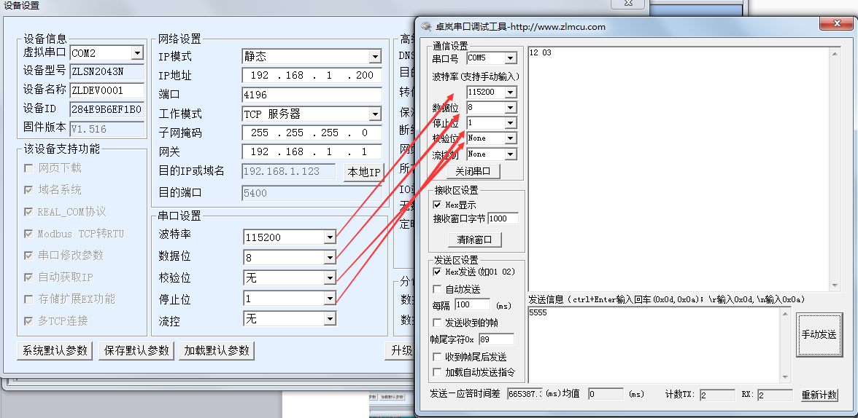Toggle the Hex发送 checkbox
Screen dimensions: 858x418
tap(437, 272)
